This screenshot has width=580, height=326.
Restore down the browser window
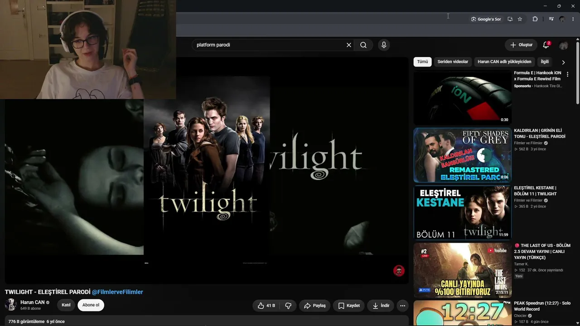559,6
